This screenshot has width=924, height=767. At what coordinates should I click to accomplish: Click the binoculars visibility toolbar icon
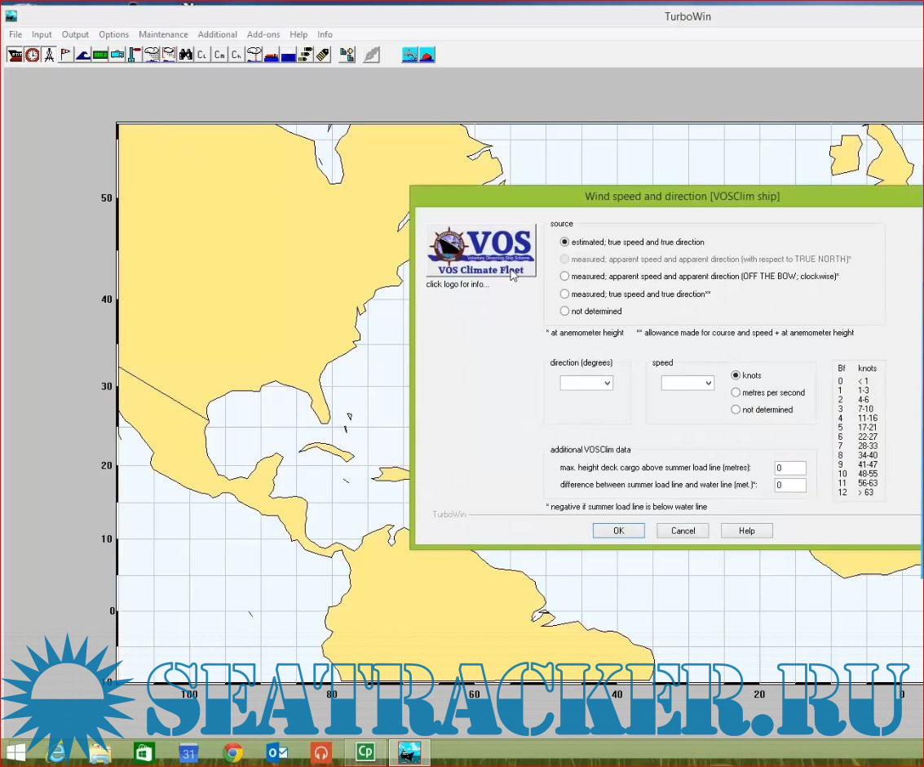click(x=185, y=55)
